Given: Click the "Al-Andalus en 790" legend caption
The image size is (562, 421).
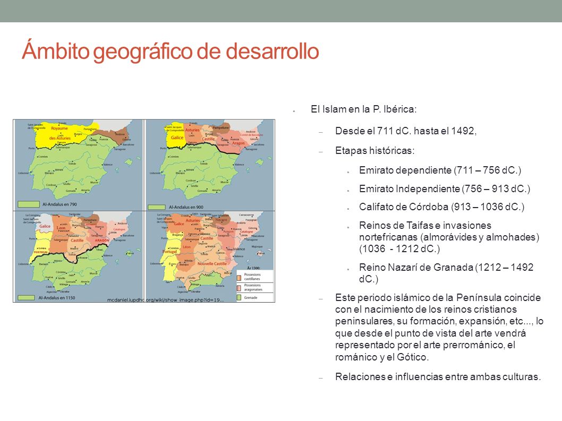Looking at the screenshot, I should pyautogui.click(x=59, y=204).
